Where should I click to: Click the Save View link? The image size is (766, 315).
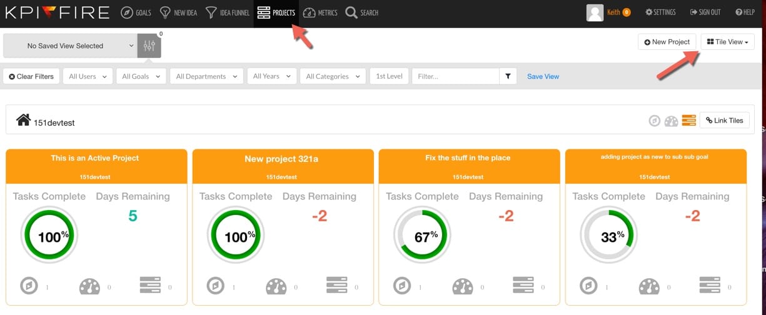coord(543,76)
